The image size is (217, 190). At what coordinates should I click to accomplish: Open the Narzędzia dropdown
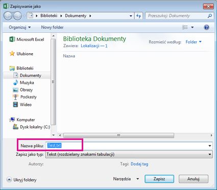click(x=126, y=179)
